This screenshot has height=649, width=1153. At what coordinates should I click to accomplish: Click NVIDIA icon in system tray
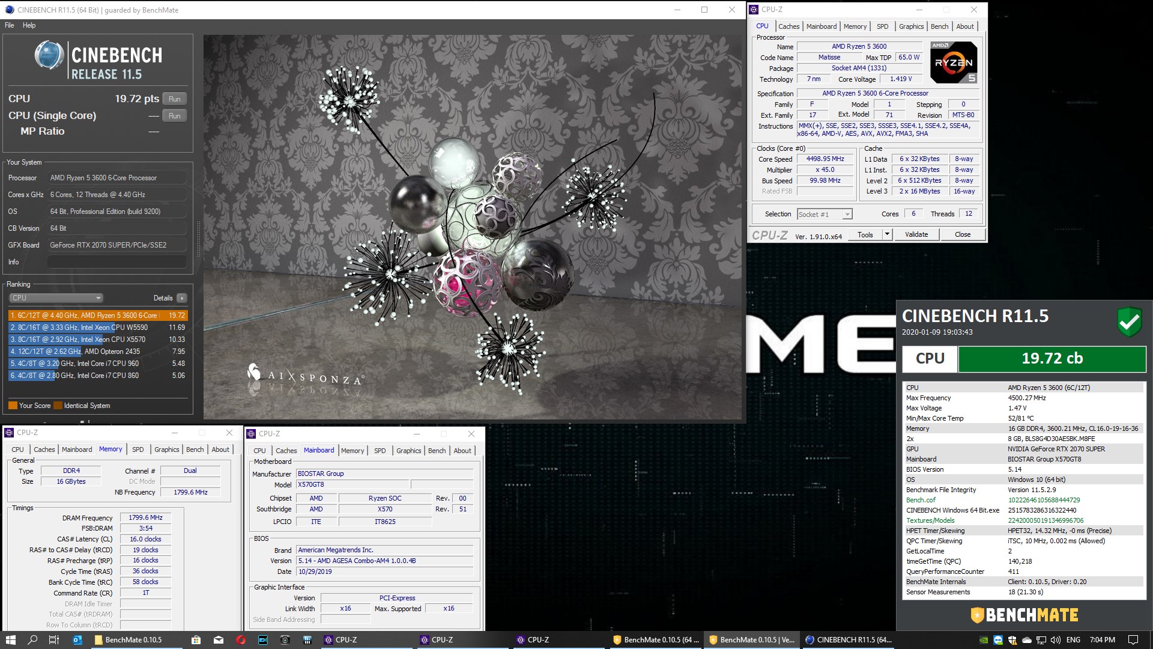(984, 640)
